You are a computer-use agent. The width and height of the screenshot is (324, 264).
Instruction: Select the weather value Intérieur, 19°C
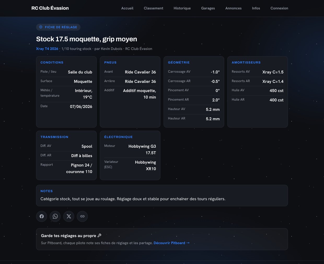pos(84,94)
